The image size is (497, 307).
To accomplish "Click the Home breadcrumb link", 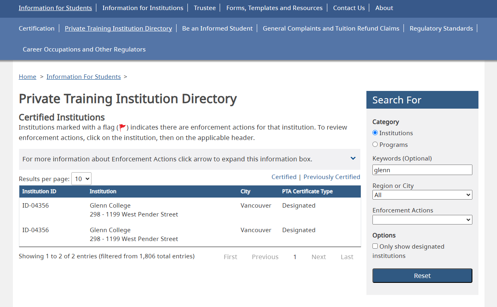I will 27,76.
